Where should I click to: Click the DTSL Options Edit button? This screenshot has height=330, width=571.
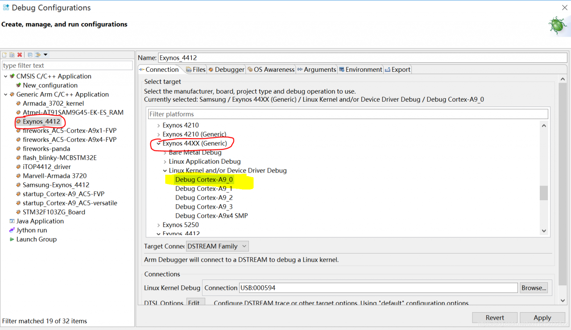pos(195,302)
